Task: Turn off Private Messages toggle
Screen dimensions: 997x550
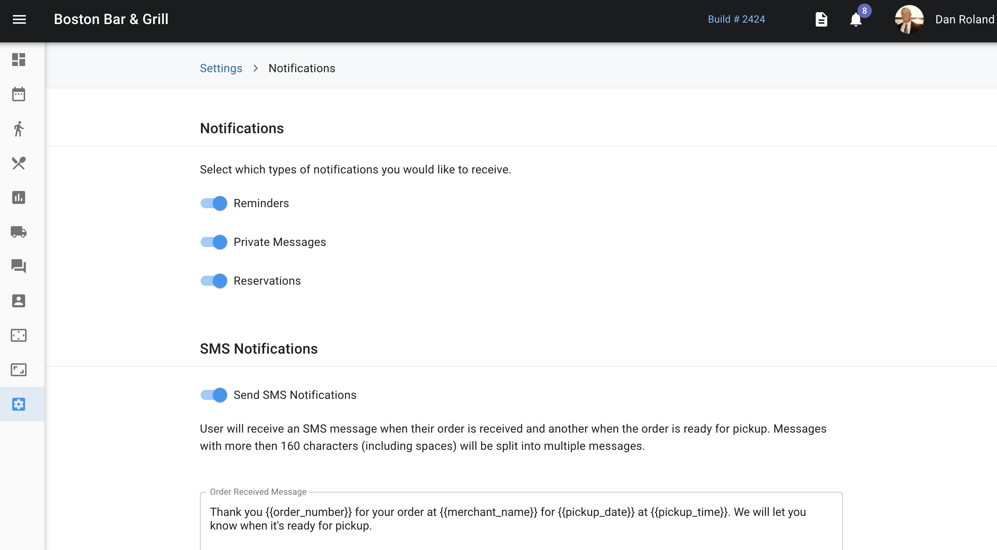Action: 214,242
